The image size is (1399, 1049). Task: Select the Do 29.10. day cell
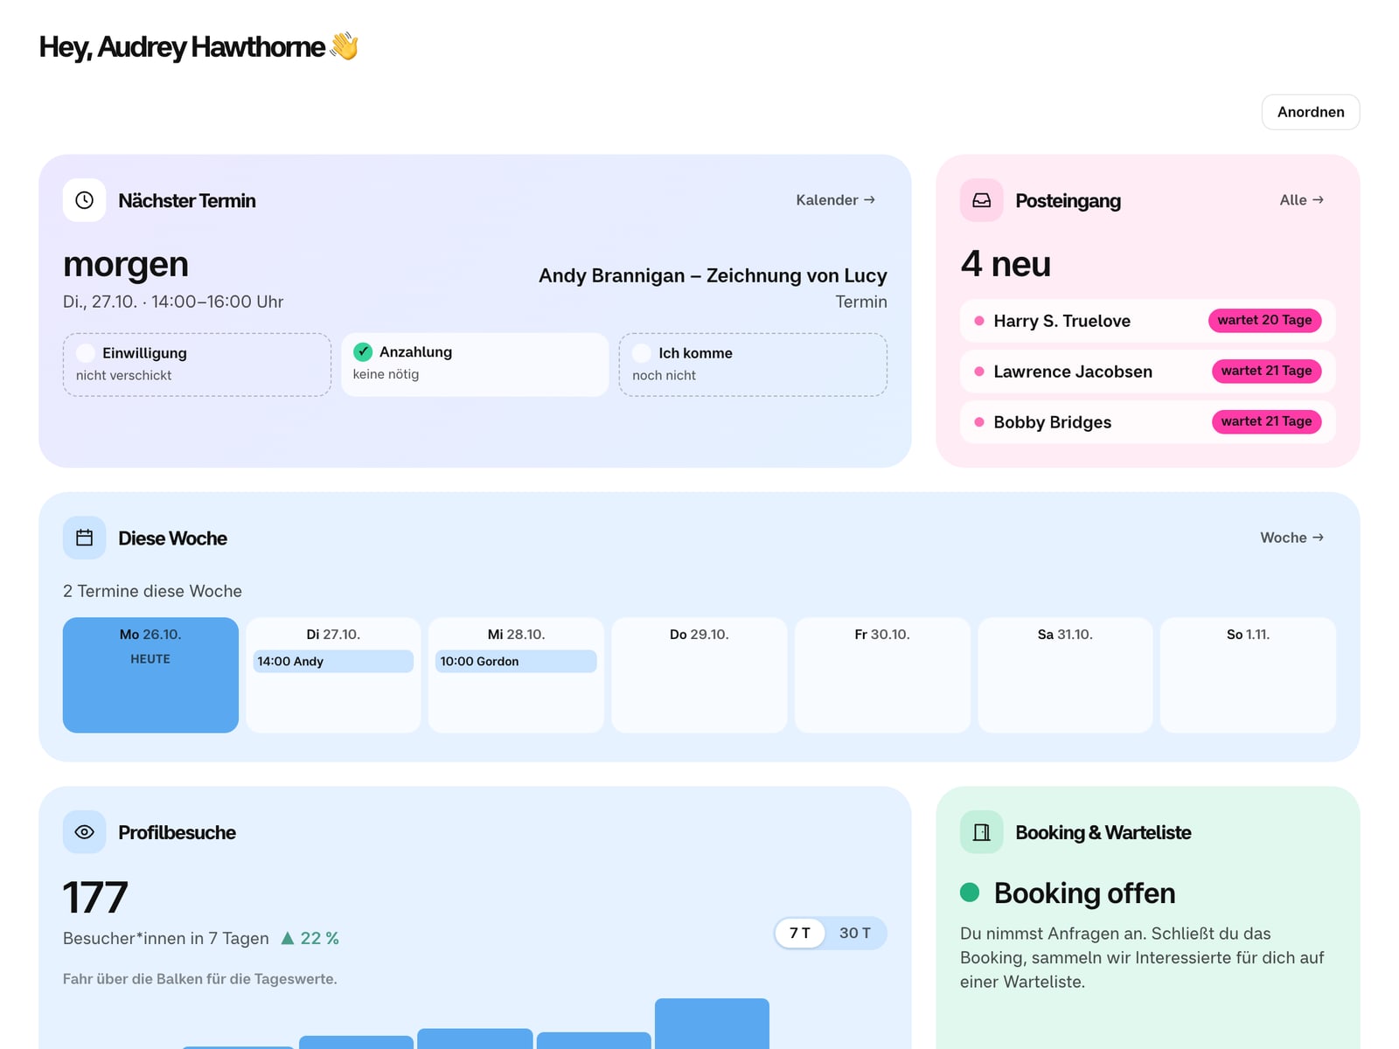click(x=699, y=675)
